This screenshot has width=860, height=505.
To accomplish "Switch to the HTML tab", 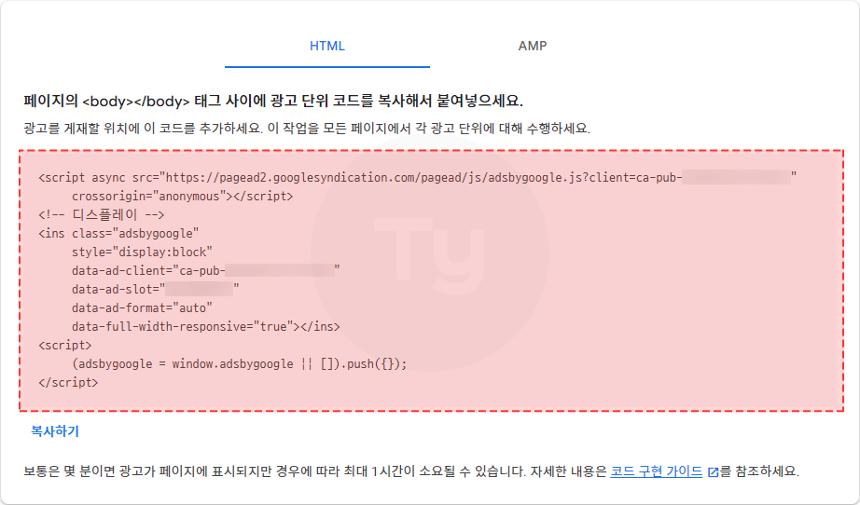I will [x=326, y=46].
